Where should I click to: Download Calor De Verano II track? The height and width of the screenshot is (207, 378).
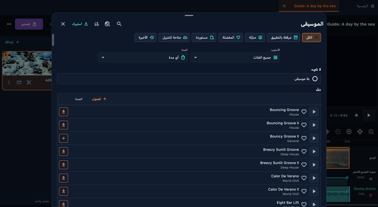click(x=63, y=191)
